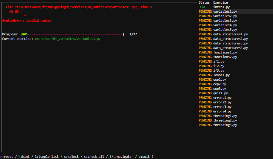Click the green DONE status label
This screenshot has height=159, width=273.
202,7
